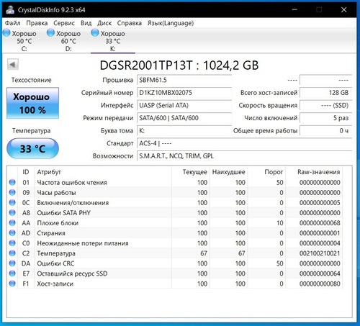Screen dimensions: 360x326
Task: Click status dot for Оставшийся ресурс SSD
Action: 12,273
